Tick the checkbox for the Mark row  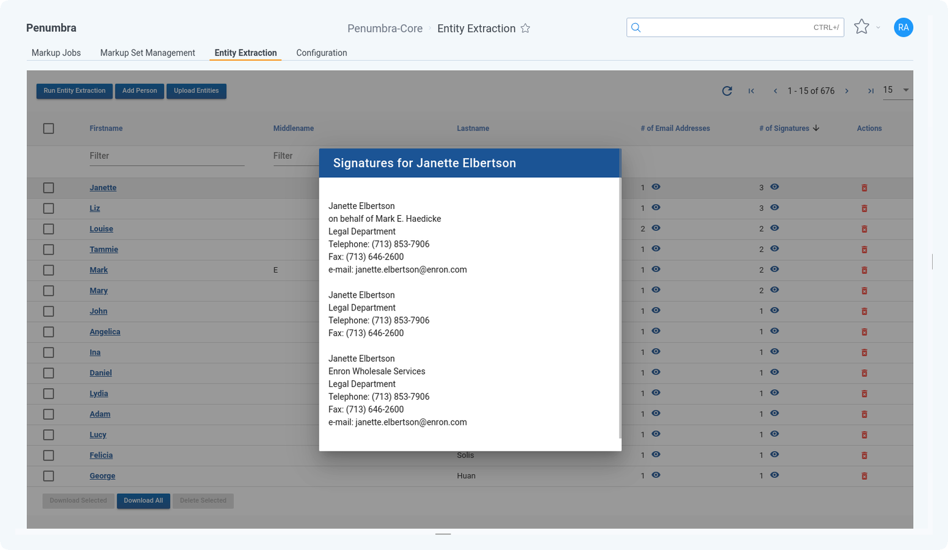pos(49,270)
